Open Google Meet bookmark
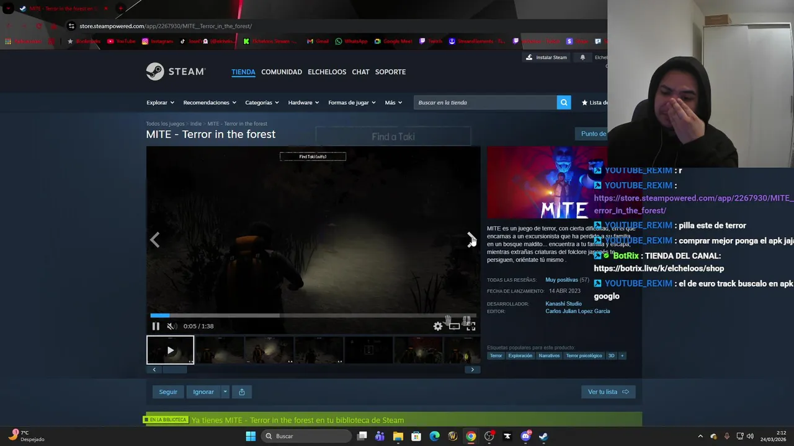Screen dimensions: 794x446 pos(393,42)
